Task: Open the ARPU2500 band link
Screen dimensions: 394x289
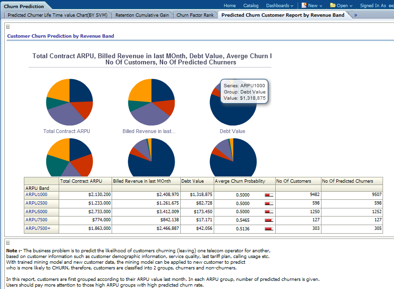Action: click(x=36, y=203)
